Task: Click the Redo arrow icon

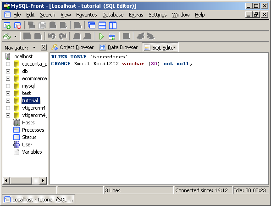Action: click(x=62, y=37)
